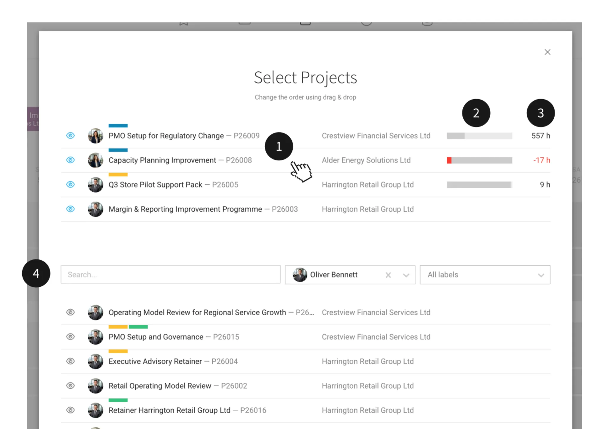The image size is (609, 429).
Task: Click avatar of PMO Setup for Regulatory Change
Action: (x=95, y=136)
